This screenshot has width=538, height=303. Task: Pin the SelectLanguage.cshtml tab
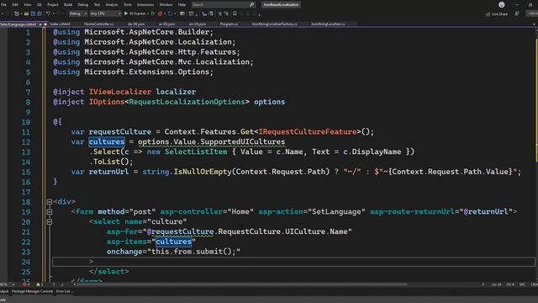40,24
